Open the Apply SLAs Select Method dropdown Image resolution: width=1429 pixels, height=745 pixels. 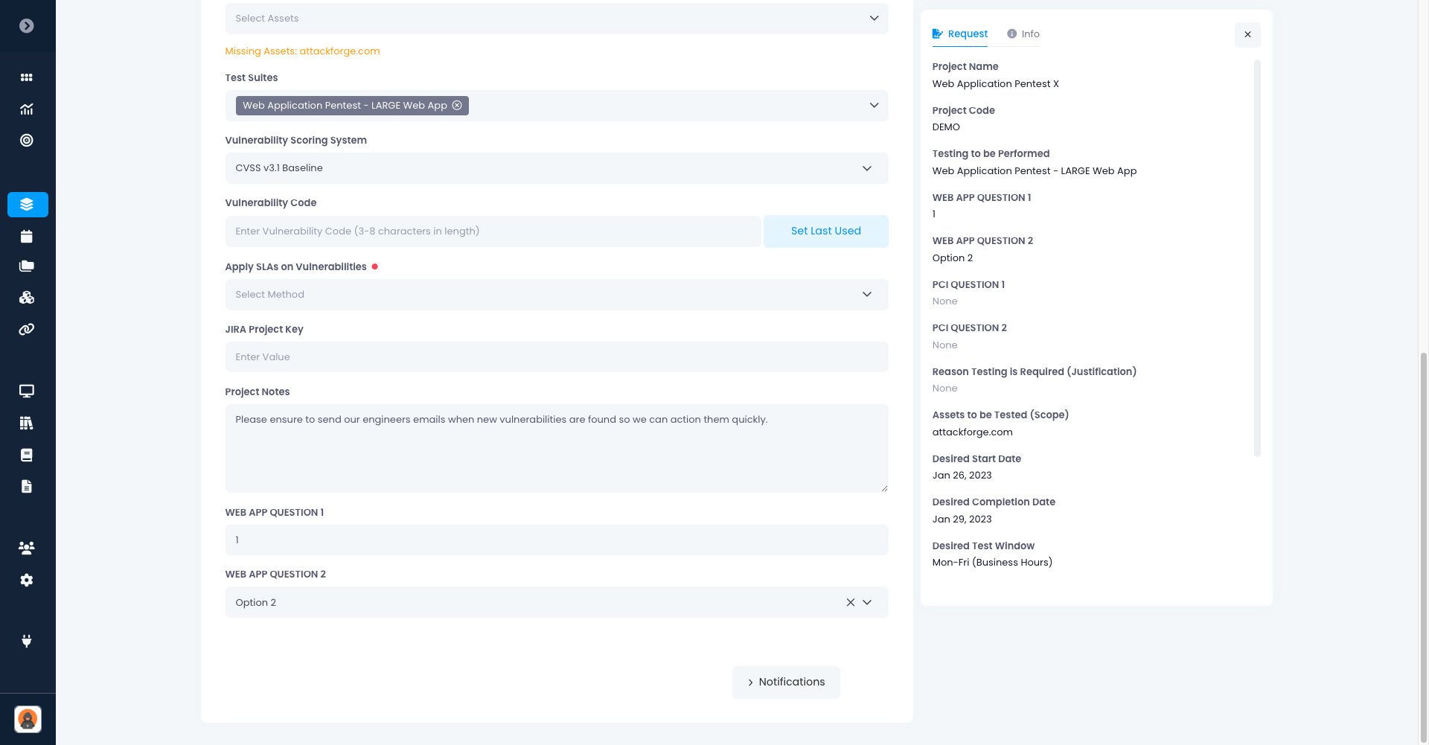pos(866,295)
